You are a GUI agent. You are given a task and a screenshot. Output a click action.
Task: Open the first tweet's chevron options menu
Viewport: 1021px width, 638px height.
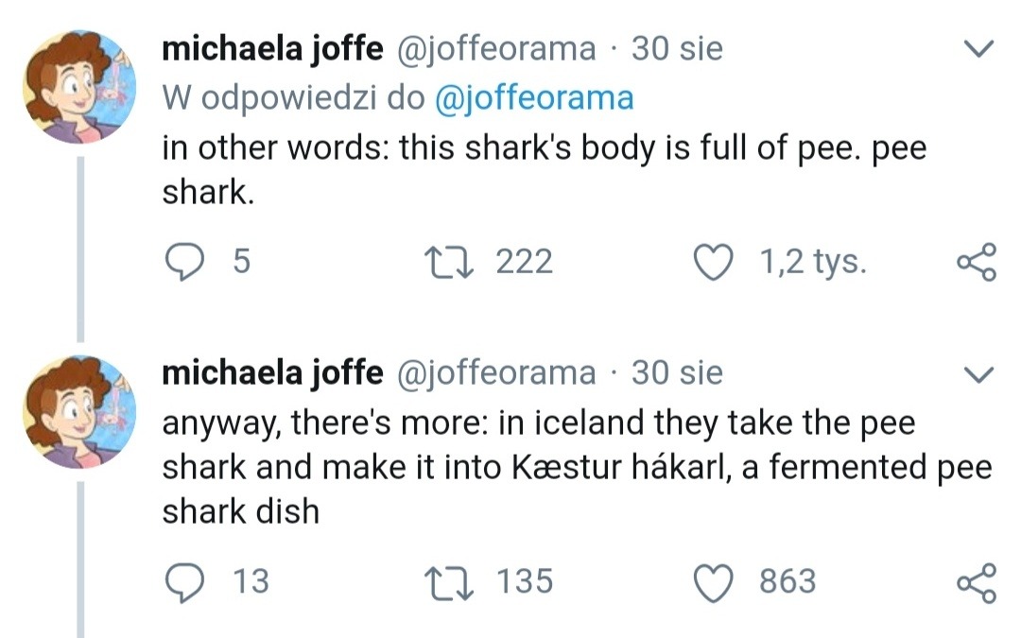978,48
